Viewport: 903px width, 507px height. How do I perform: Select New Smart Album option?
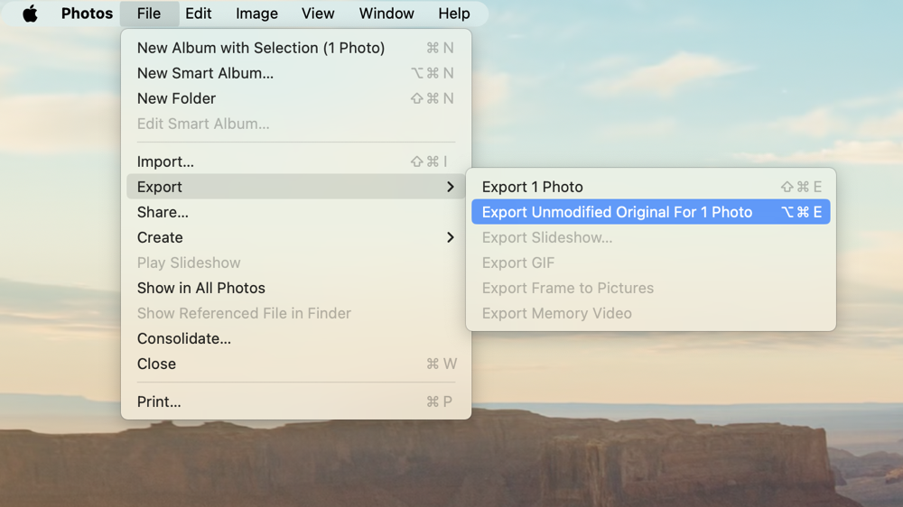[205, 73]
